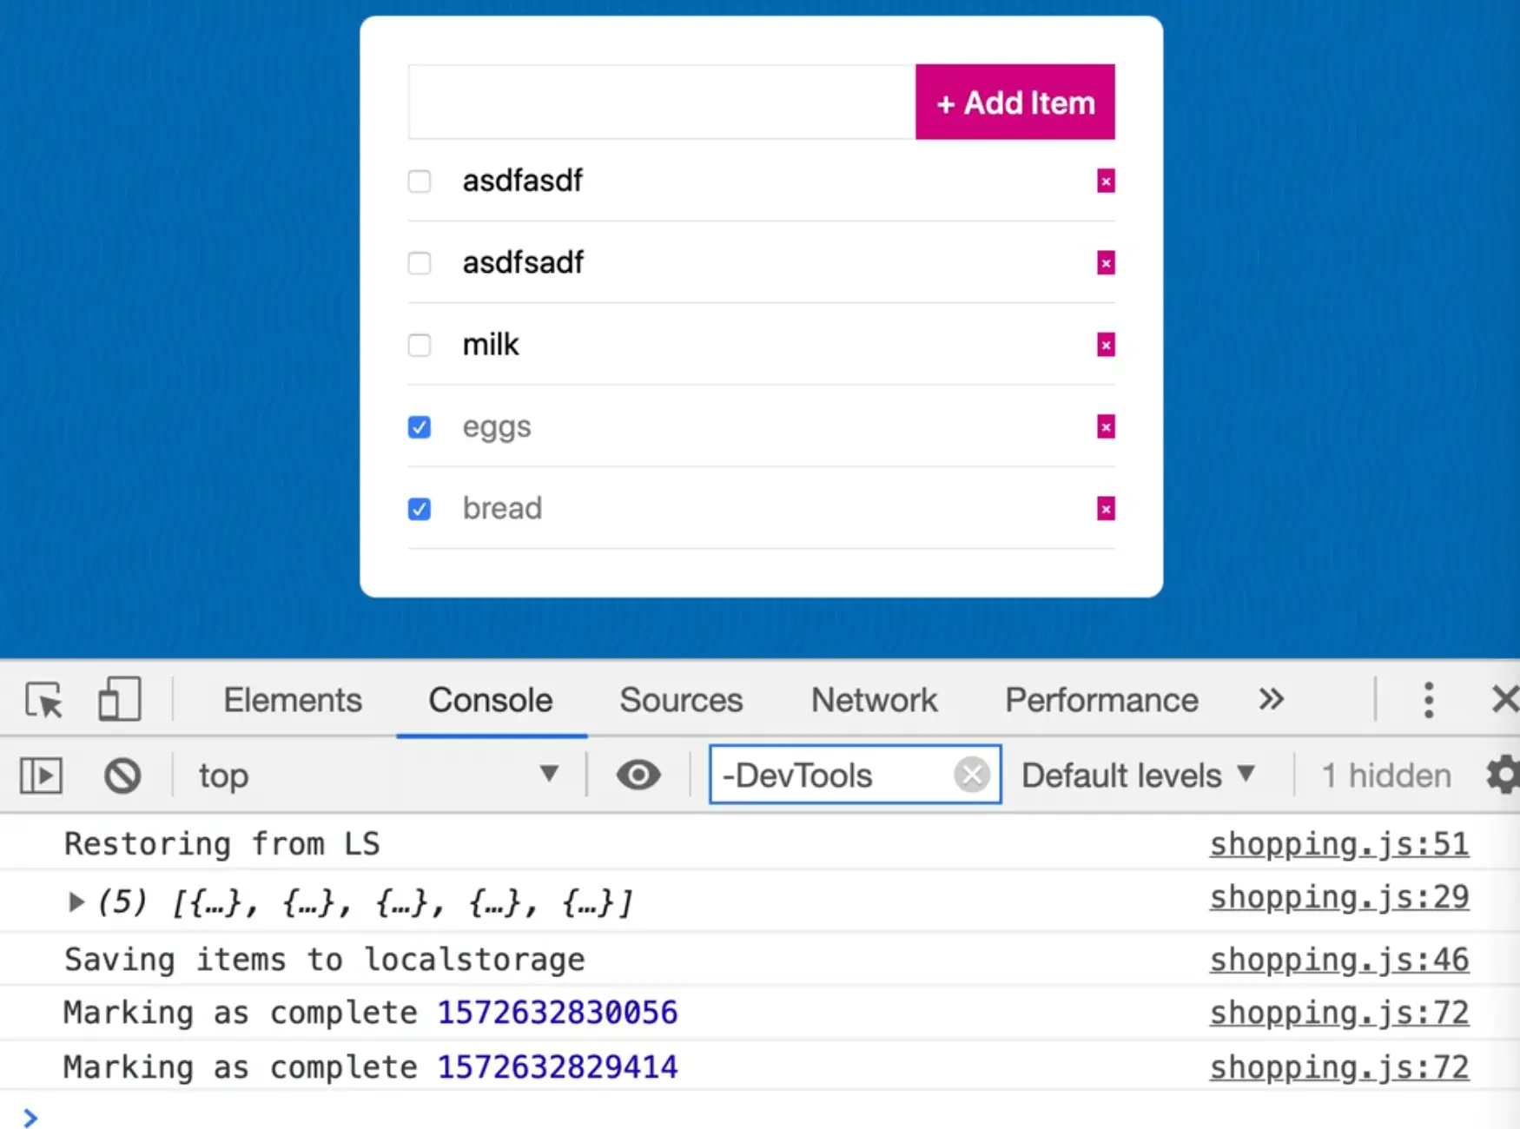The height and width of the screenshot is (1129, 1520).
Task: Create live expression with eye icon
Action: tap(638, 775)
